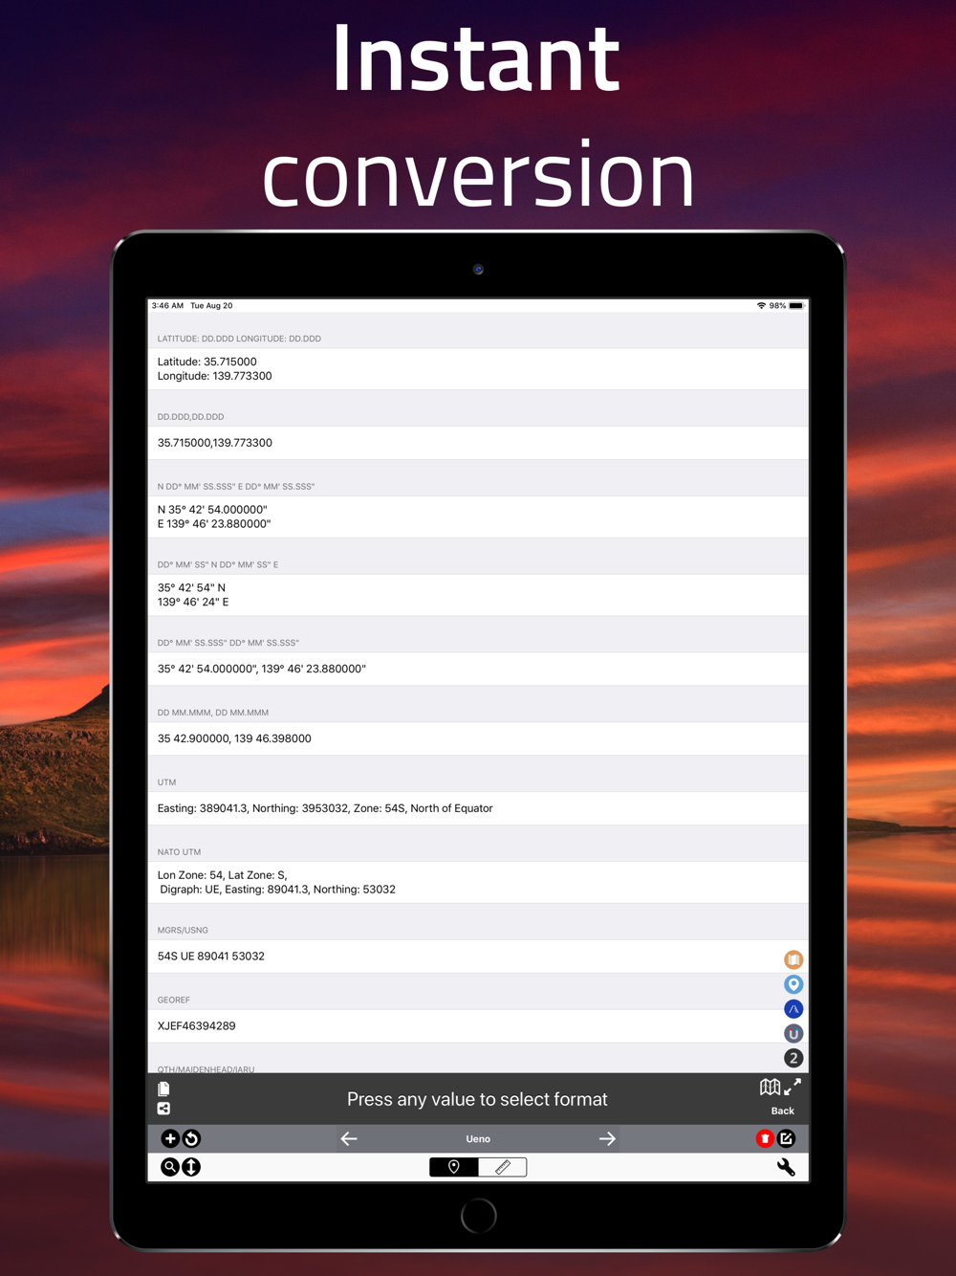This screenshot has width=956, height=1276.
Task: Select the 35° 42' 54.000000", 139° 46' 23.880000" value
Action: point(478,669)
